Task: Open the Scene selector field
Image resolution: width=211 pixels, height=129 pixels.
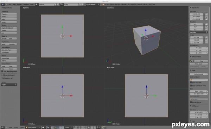Action: (71, 5)
